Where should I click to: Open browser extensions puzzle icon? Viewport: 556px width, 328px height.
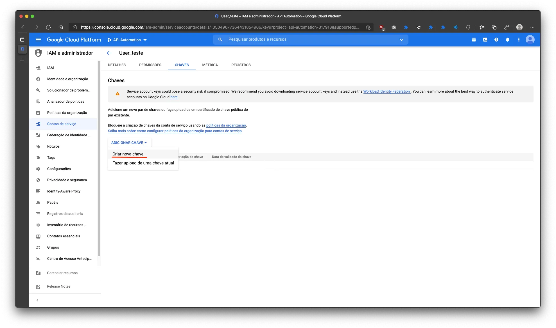click(x=468, y=27)
